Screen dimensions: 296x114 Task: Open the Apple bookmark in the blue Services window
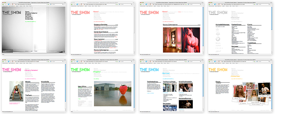pos(155,63)
